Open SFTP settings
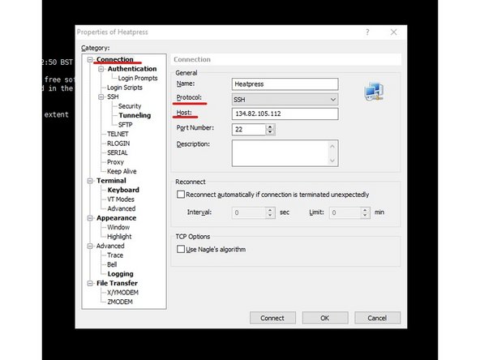The height and width of the screenshot is (360, 480). pos(125,125)
